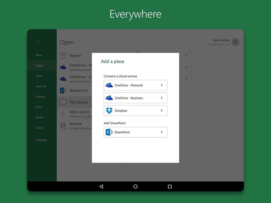Screen dimensions: 271x203
Task: Open Settings in the sidebar
Action: [41, 140]
